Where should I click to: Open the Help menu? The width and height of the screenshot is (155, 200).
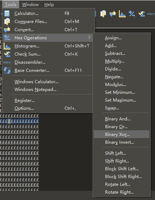pos(49,5)
